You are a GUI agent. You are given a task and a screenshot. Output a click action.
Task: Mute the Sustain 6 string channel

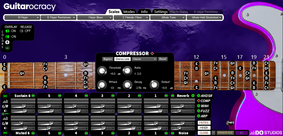pyautogui.click(x=33, y=96)
